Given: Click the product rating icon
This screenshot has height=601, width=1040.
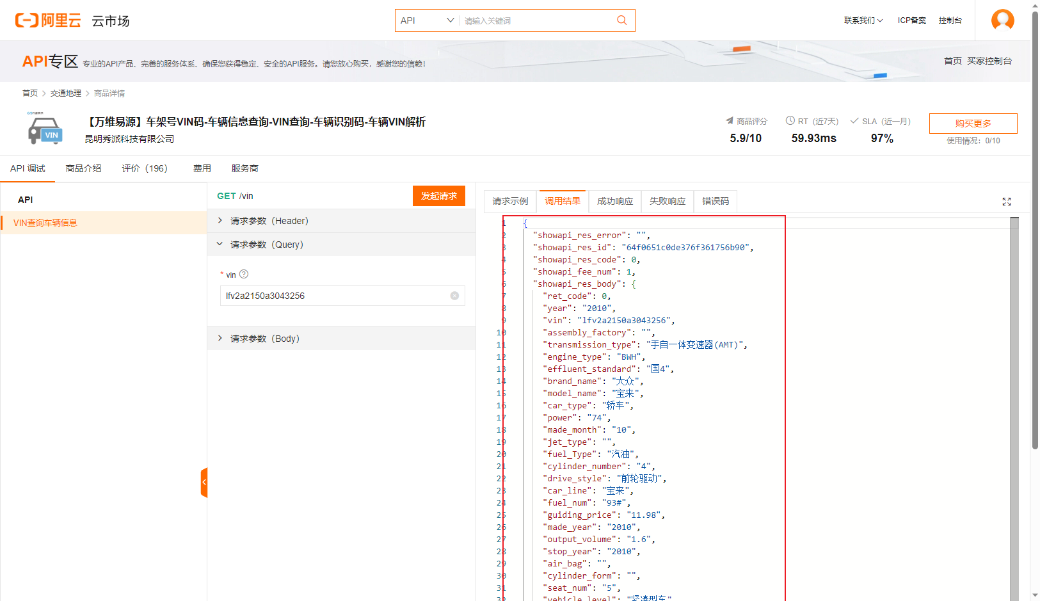Looking at the screenshot, I should pos(729,120).
